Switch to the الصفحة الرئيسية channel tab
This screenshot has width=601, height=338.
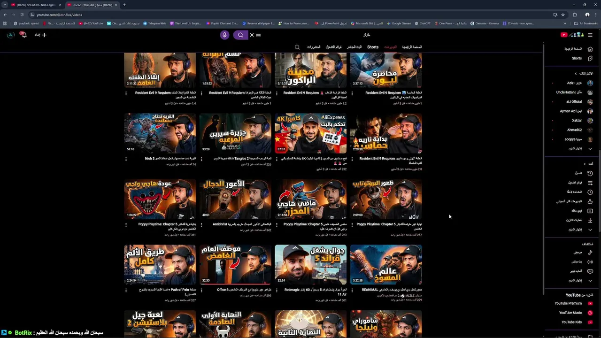click(x=412, y=47)
